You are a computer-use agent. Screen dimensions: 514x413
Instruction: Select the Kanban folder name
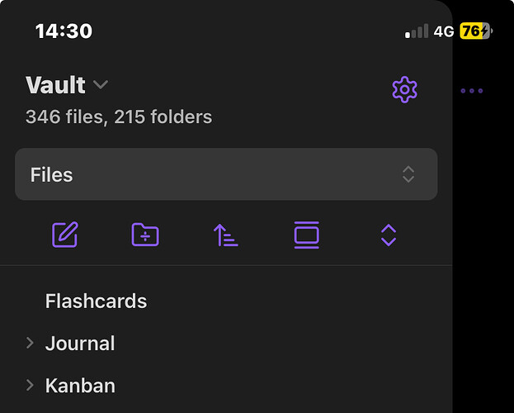[x=80, y=386]
